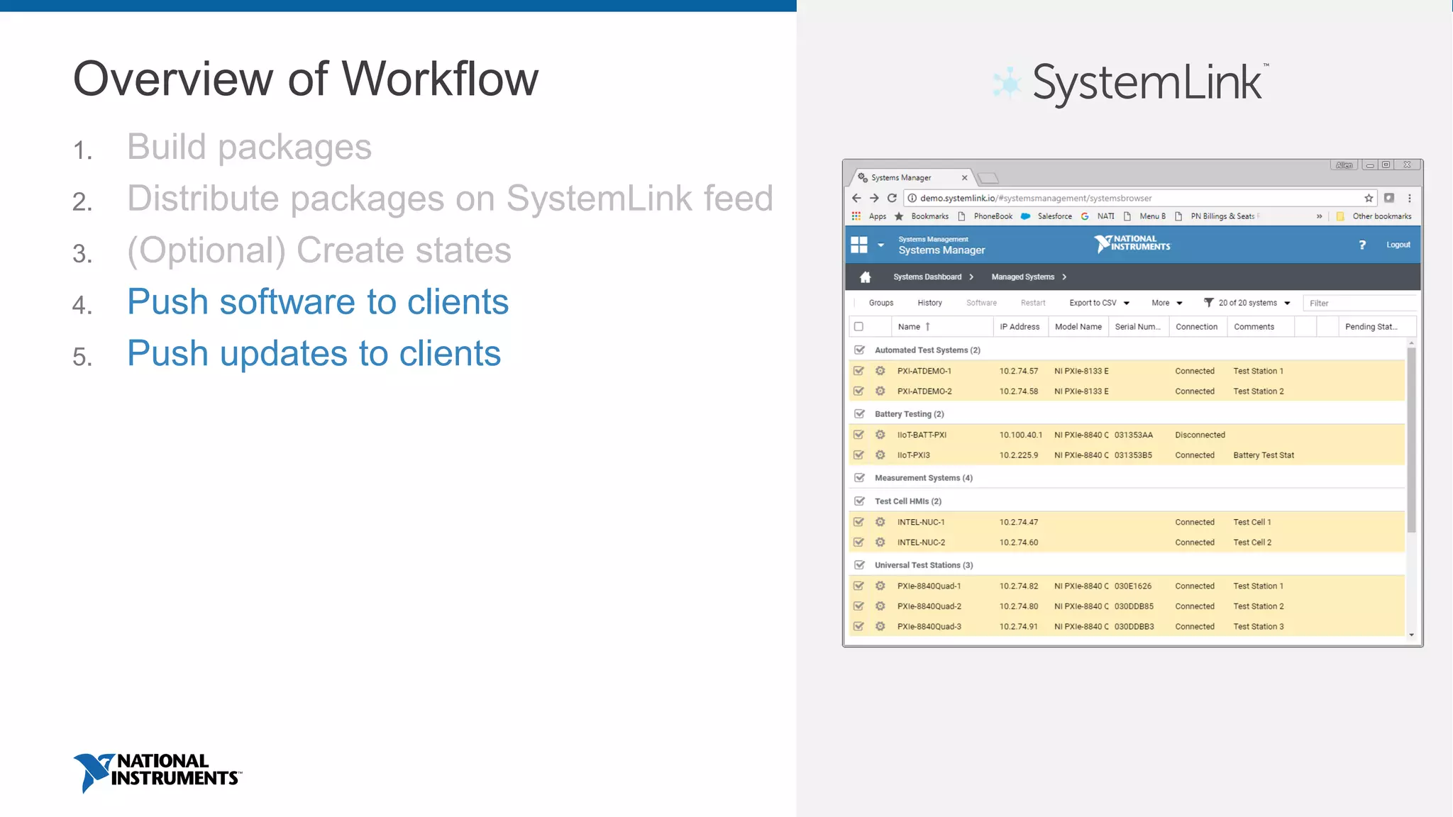Open the help question mark
This screenshot has height=817, width=1453.
1362,245
